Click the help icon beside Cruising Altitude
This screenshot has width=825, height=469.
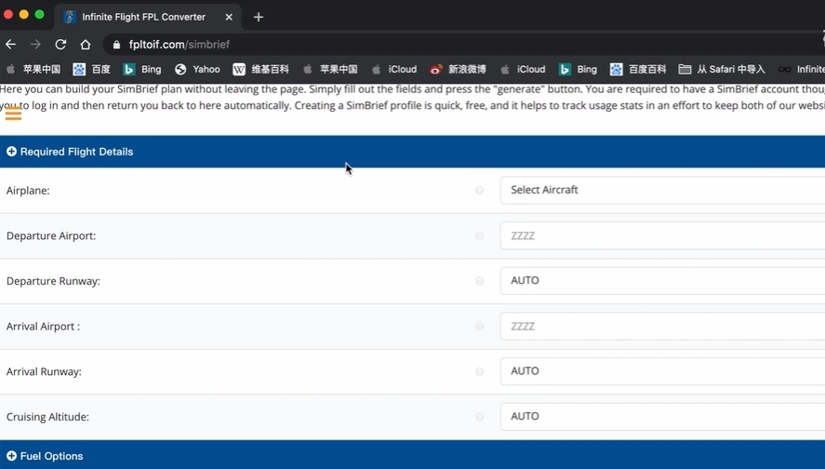pyautogui.click(x=480, y=418)
